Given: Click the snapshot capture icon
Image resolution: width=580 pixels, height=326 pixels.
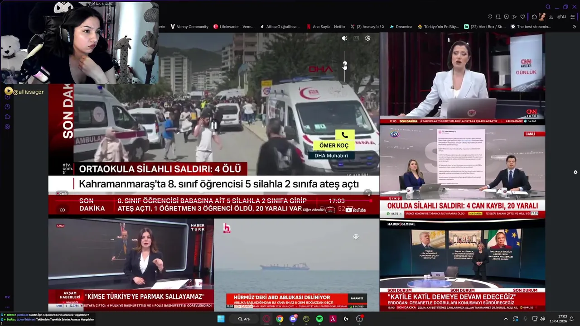Looking at the screenshot, I should [x=498, y=17].
